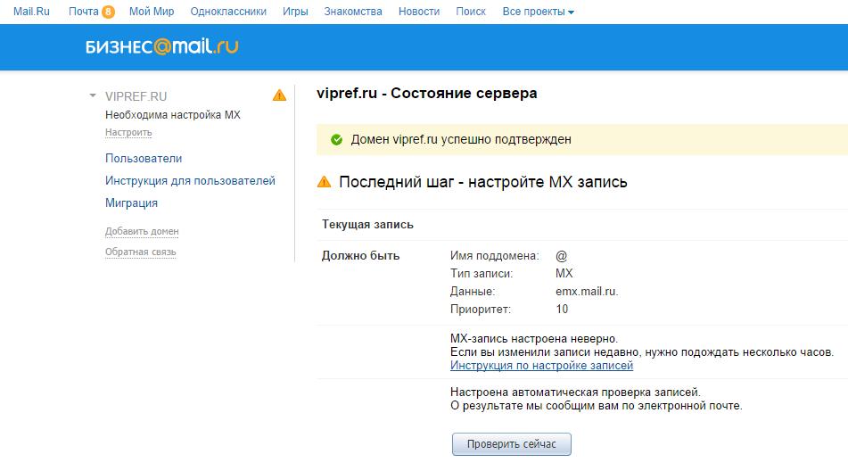Open Пользователи in the sidebar
Image resolution: width=848 pixels, height=471 pixels.
[x=144, y=159]
